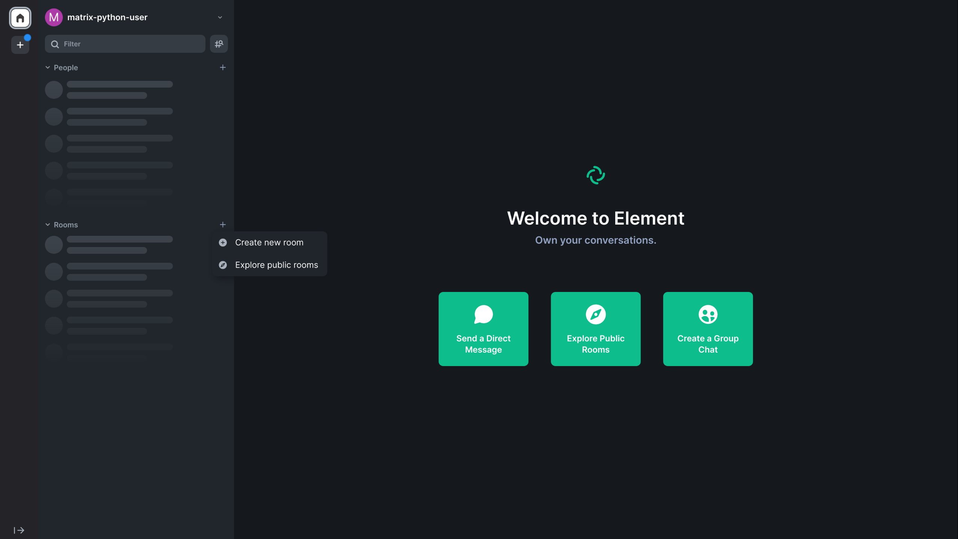Click the Create a Group Chat button
The height and width of the screenshot is (539, 958).
click(x=708, y=329)
